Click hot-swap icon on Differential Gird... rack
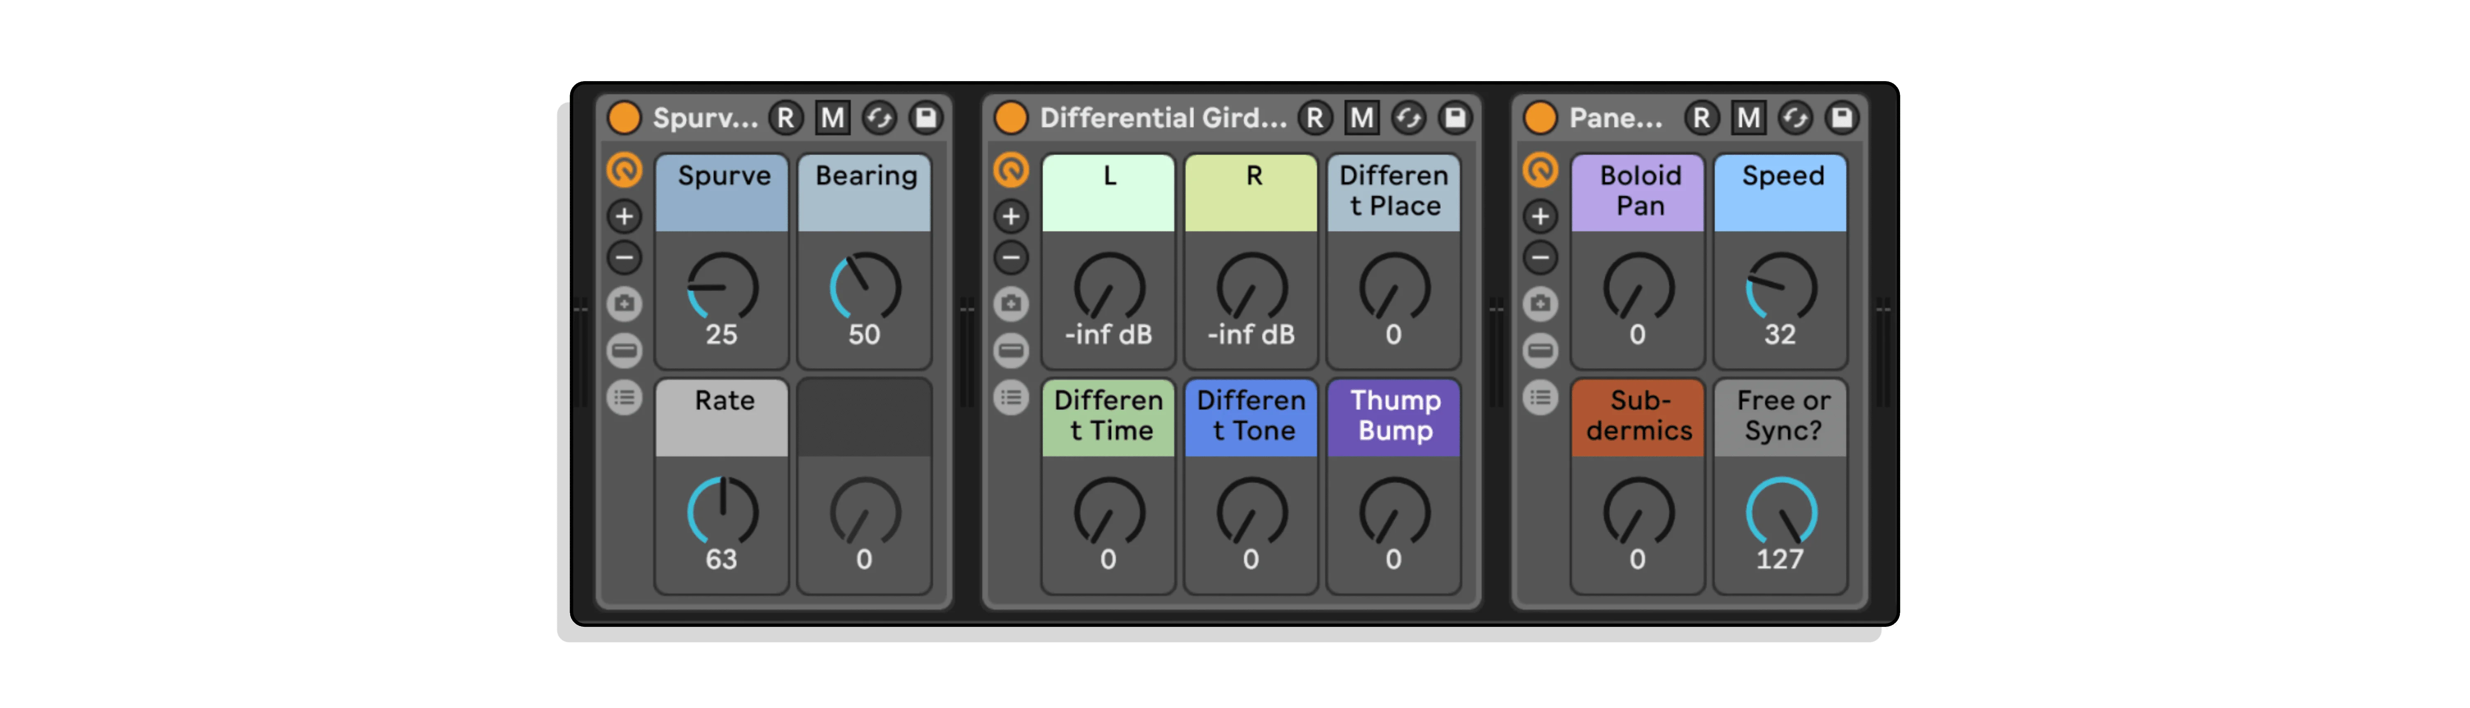The image size is (2470, 708). click(x=1409, y=118)
